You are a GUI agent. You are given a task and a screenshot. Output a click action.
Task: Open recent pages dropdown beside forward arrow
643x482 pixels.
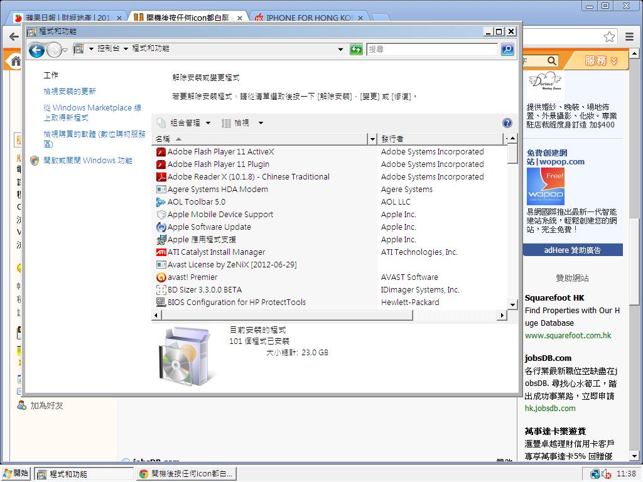click(x=65, y=50)
